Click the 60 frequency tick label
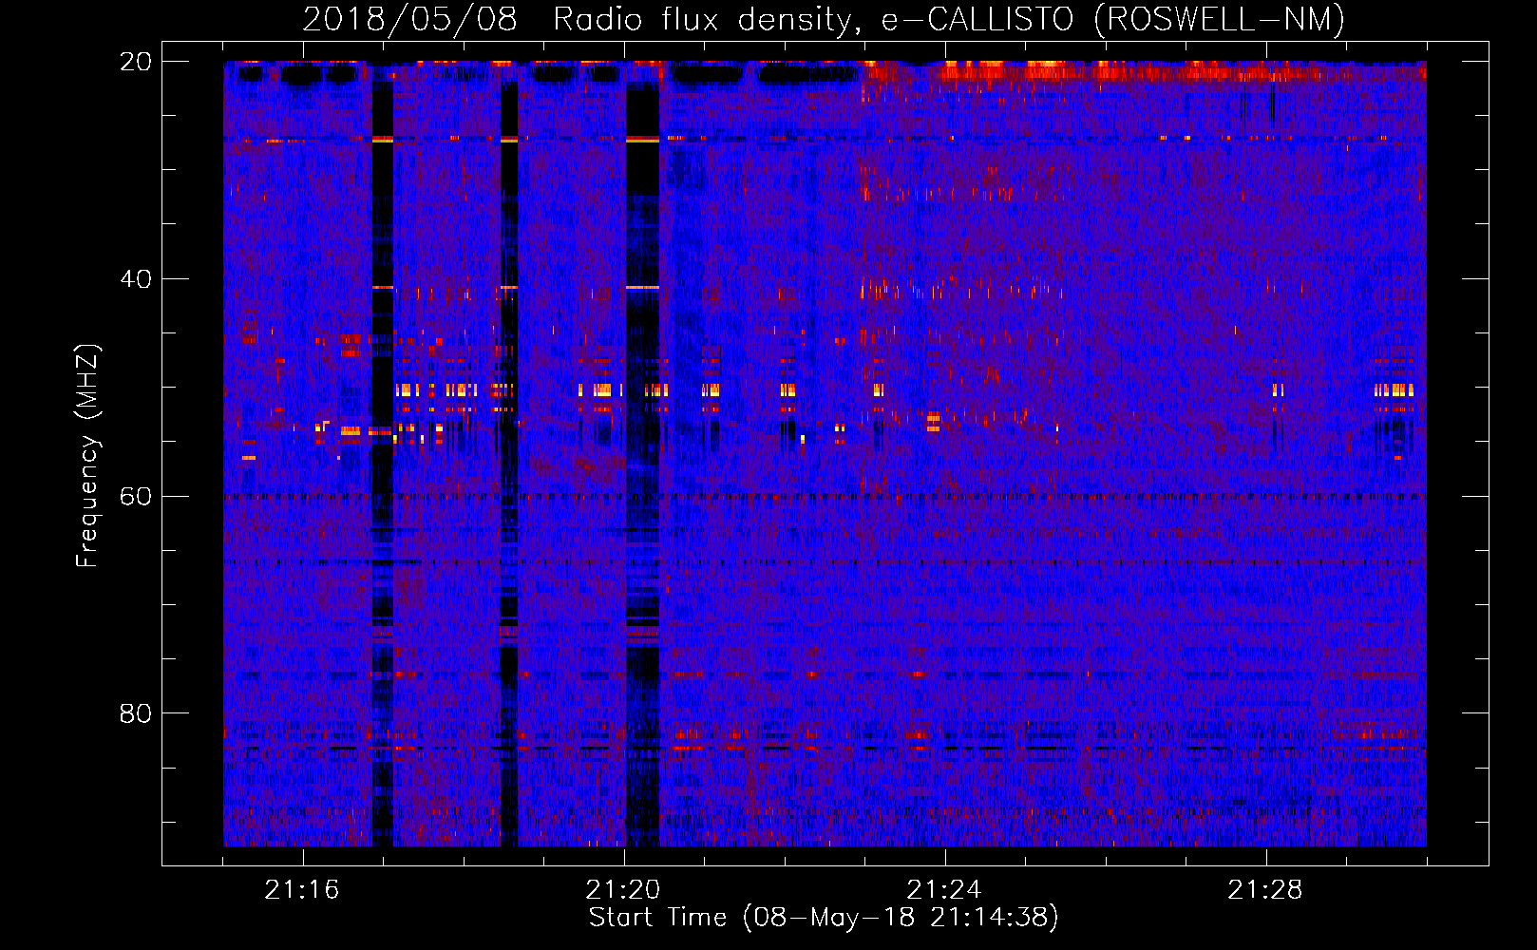 pyautogui.click(x=136, y=497)
